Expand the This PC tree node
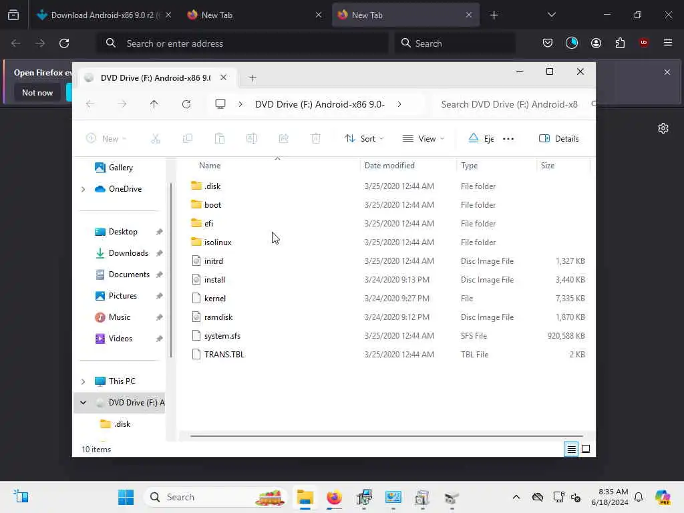The width and height of the screenshot is (684, 513). (x=83, y=381)
